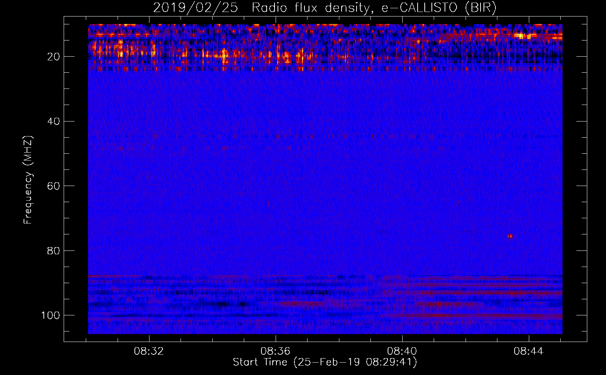Click the 'Start Time (25-Feb-19 08:29:41)' label

pos(325,362)
